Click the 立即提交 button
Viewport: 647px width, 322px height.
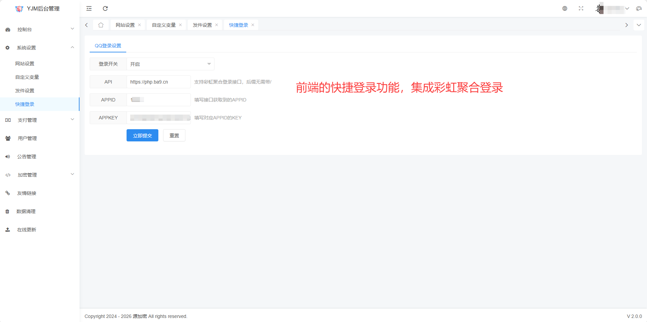click(142, 135)
